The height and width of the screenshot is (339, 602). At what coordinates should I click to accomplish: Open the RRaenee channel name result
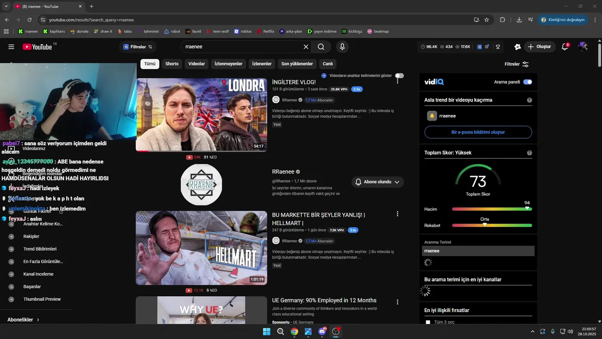point(283,172)
